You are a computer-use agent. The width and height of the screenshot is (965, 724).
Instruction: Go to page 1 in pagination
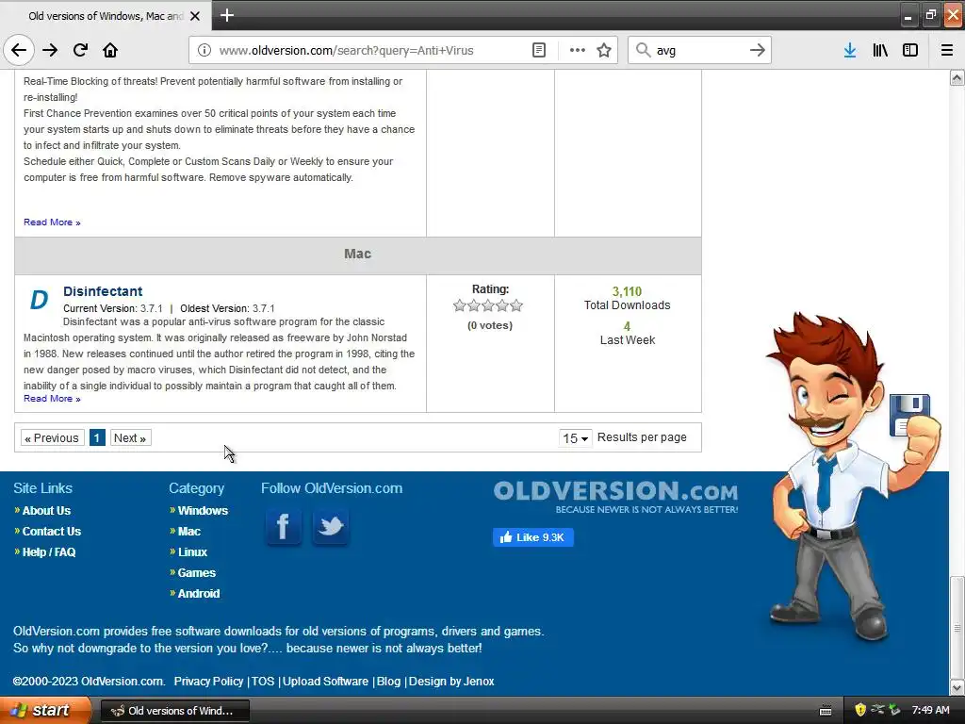[97, 437]
